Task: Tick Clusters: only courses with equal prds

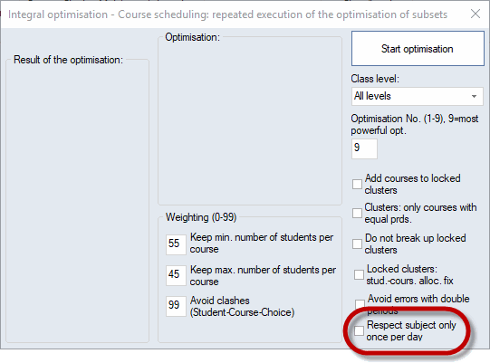Action: click(x=357, y=213)
